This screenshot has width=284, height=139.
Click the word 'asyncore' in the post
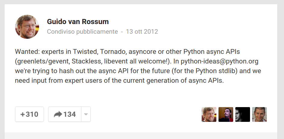pos(141,51)
